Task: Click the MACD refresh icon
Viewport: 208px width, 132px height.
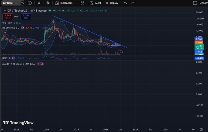Action: (42, 64)
